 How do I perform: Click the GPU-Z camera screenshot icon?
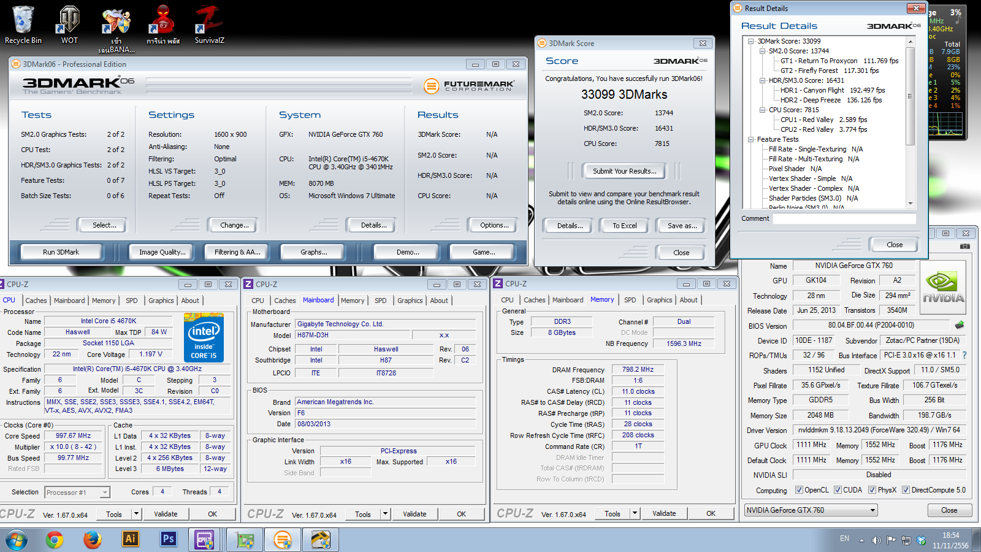(965, 246)
